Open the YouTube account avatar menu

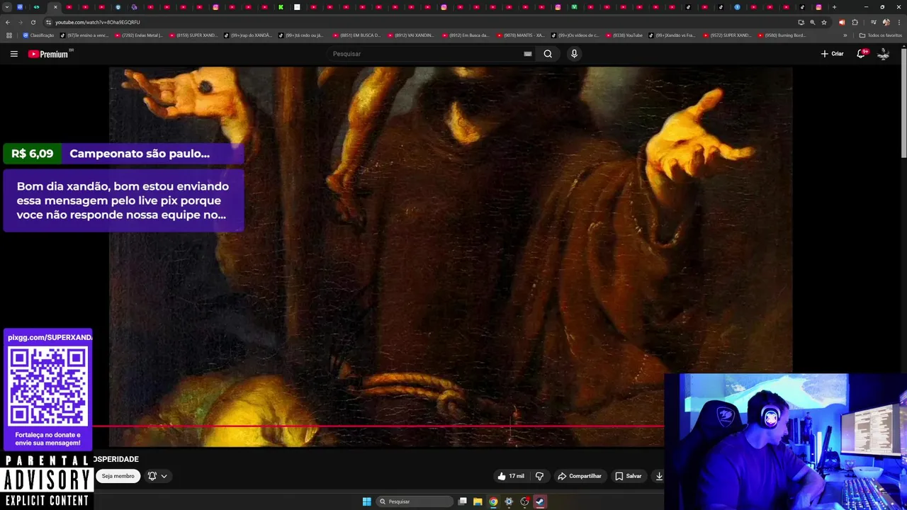[x=883, y=54]
